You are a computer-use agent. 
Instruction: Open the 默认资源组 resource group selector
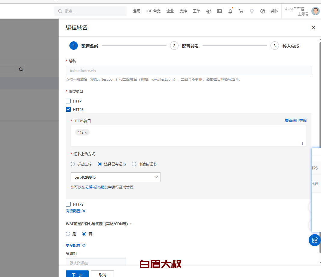96,262
